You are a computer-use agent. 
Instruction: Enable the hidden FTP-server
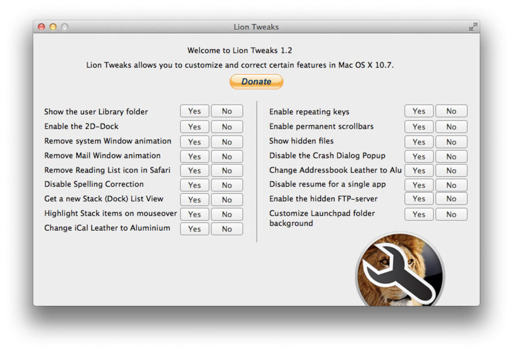(x=418, y=199)
